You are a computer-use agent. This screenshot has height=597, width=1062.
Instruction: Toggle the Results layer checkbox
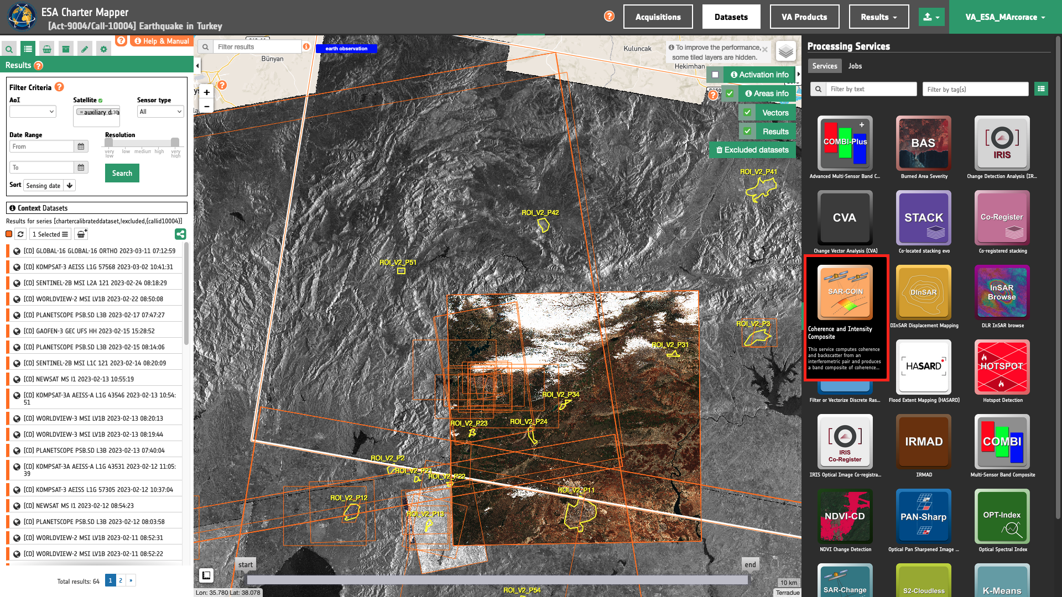click(x=747, y=132)
